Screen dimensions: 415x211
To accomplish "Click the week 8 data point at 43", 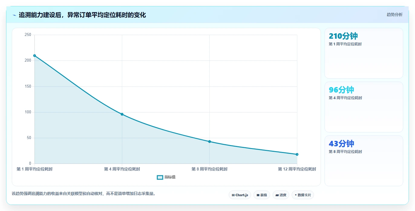I will pyautogui.click(x=209, y=141).
